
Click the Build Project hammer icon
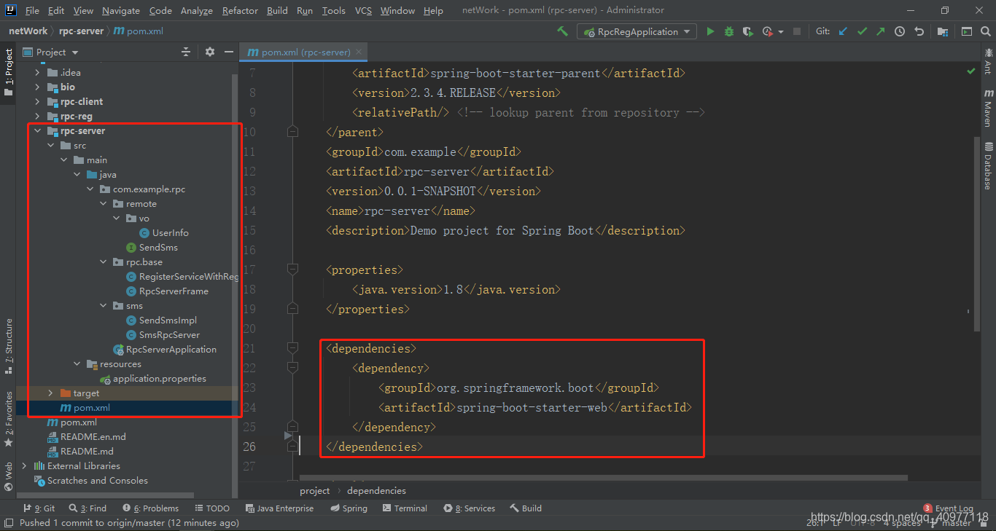point(562,31)
